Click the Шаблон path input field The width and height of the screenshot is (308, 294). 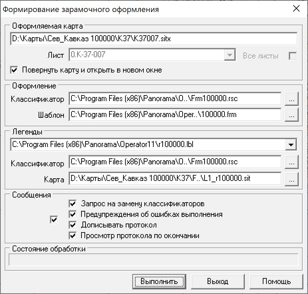(175, 114)
